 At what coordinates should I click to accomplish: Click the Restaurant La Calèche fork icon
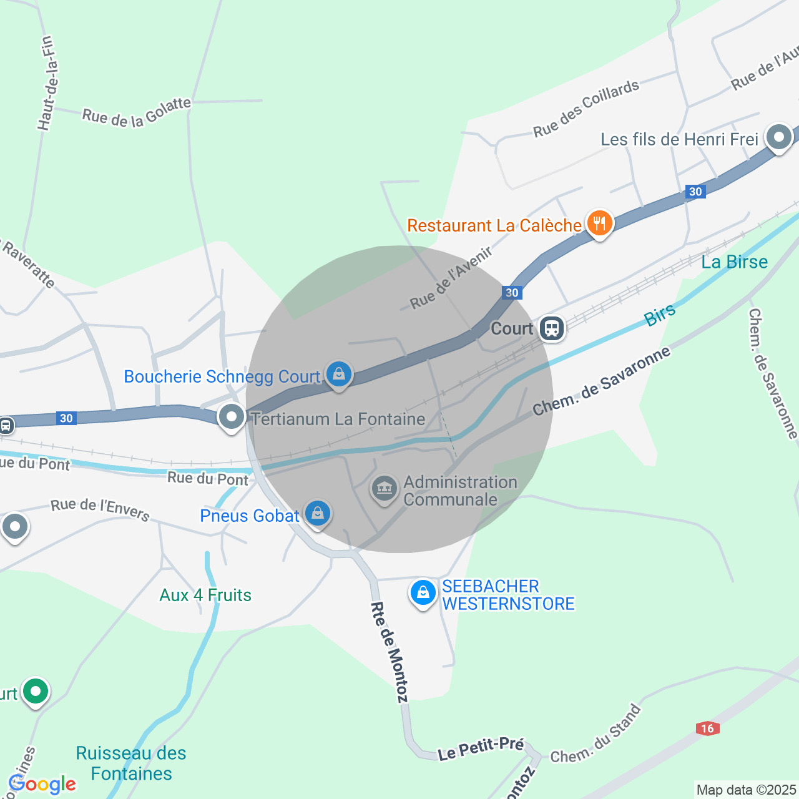point(599,223)
